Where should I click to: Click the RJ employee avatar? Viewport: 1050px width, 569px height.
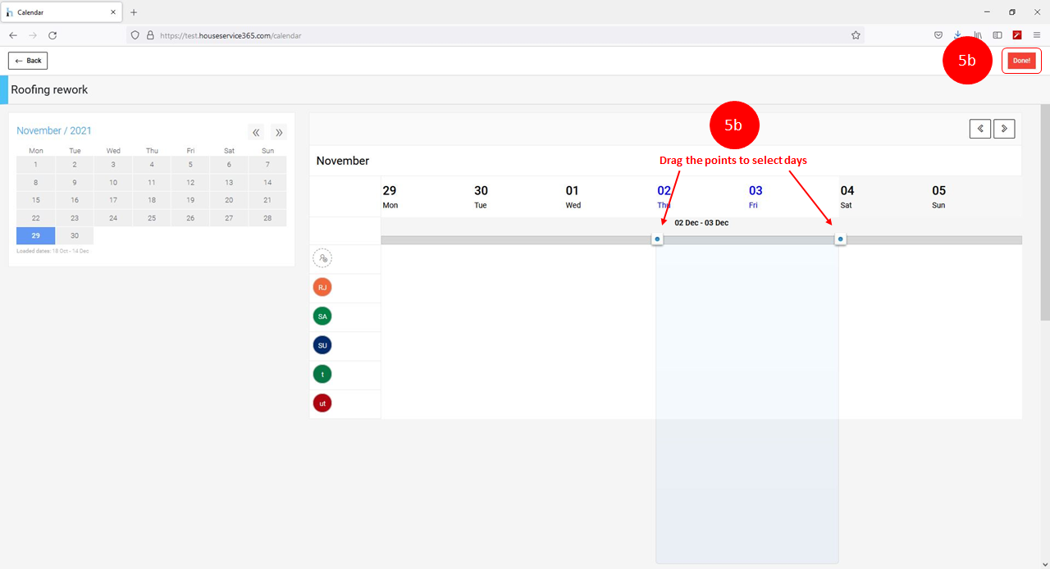point(322,288)
